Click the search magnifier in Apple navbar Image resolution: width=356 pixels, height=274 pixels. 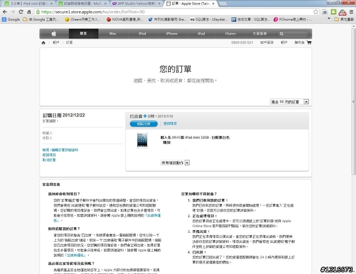281,34
